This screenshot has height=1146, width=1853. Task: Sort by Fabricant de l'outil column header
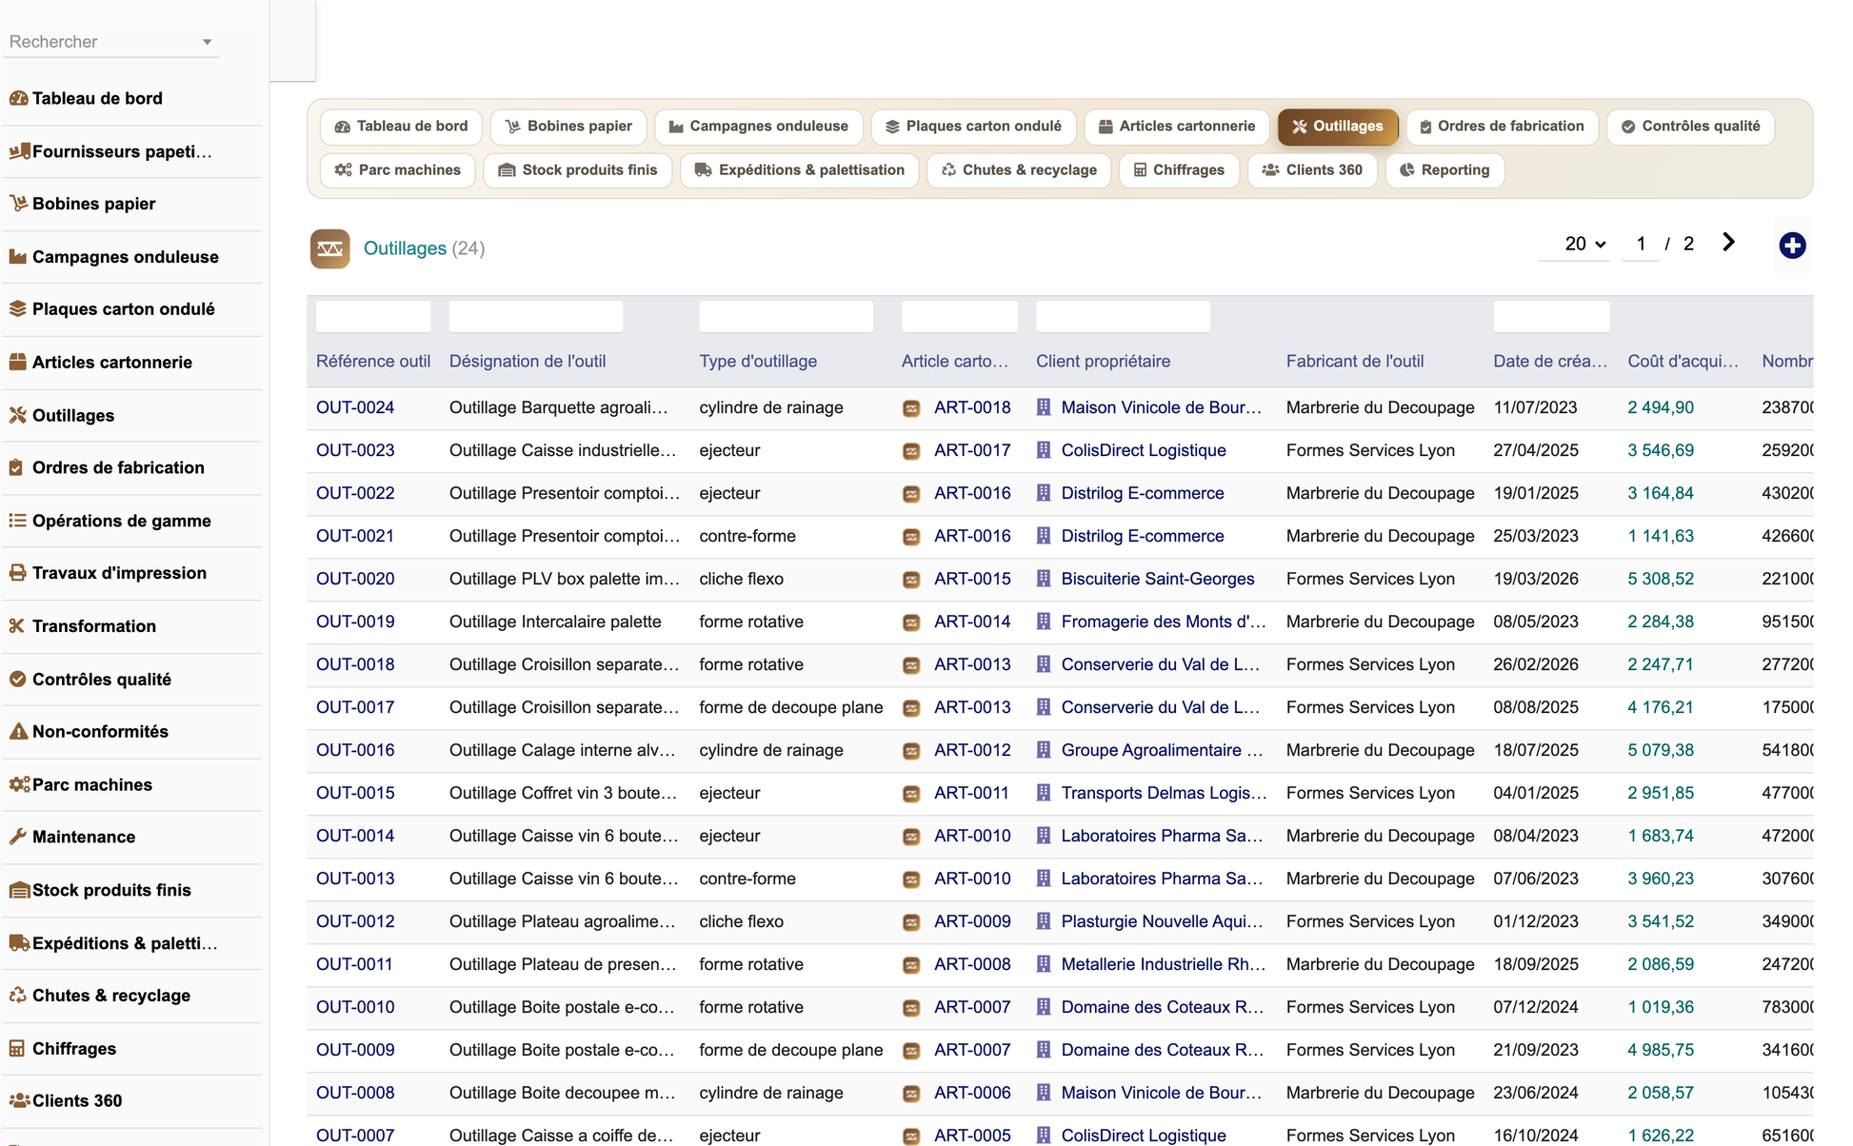pyautogui.click(x=1355, y=361)
